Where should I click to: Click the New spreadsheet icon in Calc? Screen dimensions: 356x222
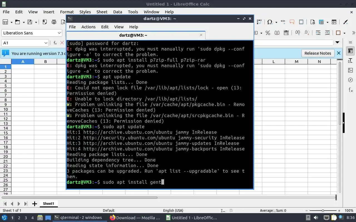5,22
